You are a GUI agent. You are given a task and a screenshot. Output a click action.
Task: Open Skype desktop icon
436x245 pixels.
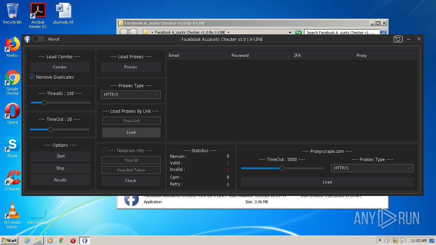pyautogui.click(x=12, y=147)
